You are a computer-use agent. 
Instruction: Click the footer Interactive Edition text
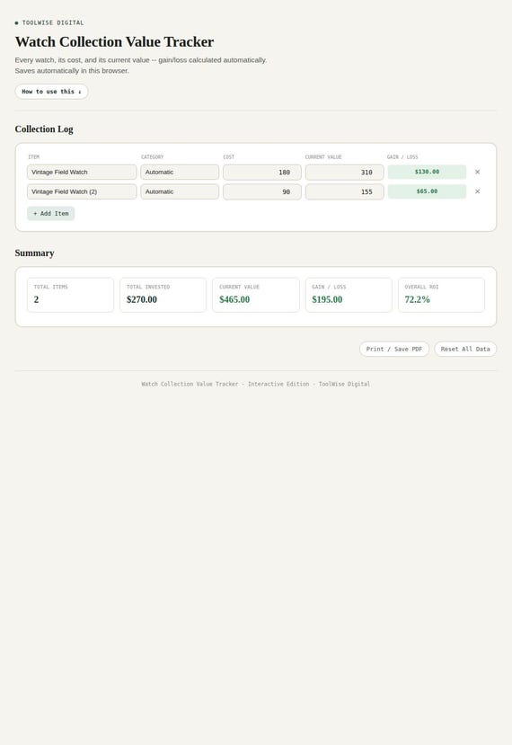pyautogui.click(x=278, y=384)
